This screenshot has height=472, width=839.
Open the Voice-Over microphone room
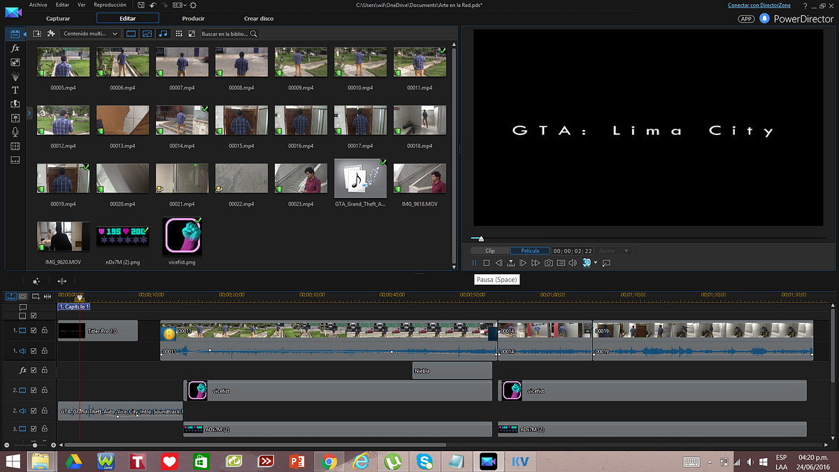coord(15,132)
